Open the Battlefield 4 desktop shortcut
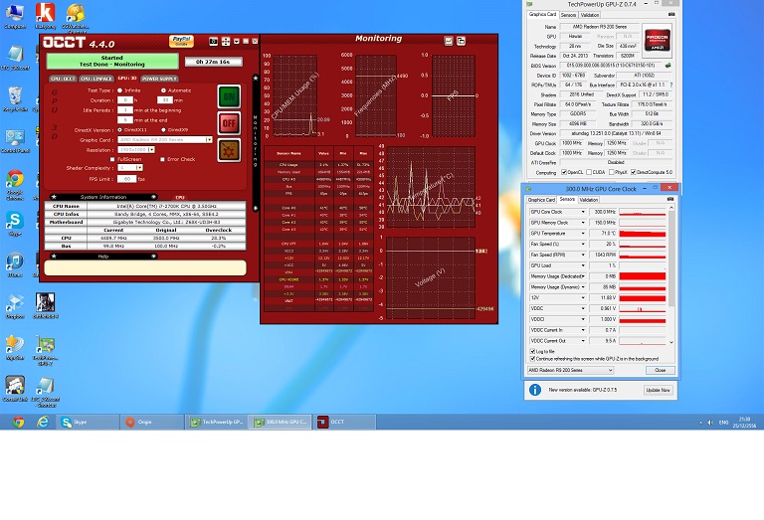 (46, 306)
